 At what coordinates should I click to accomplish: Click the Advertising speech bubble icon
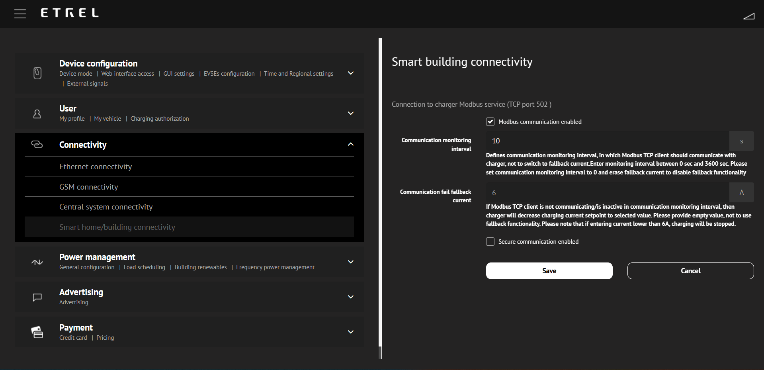pyautogui.click(x=37, y=297)
